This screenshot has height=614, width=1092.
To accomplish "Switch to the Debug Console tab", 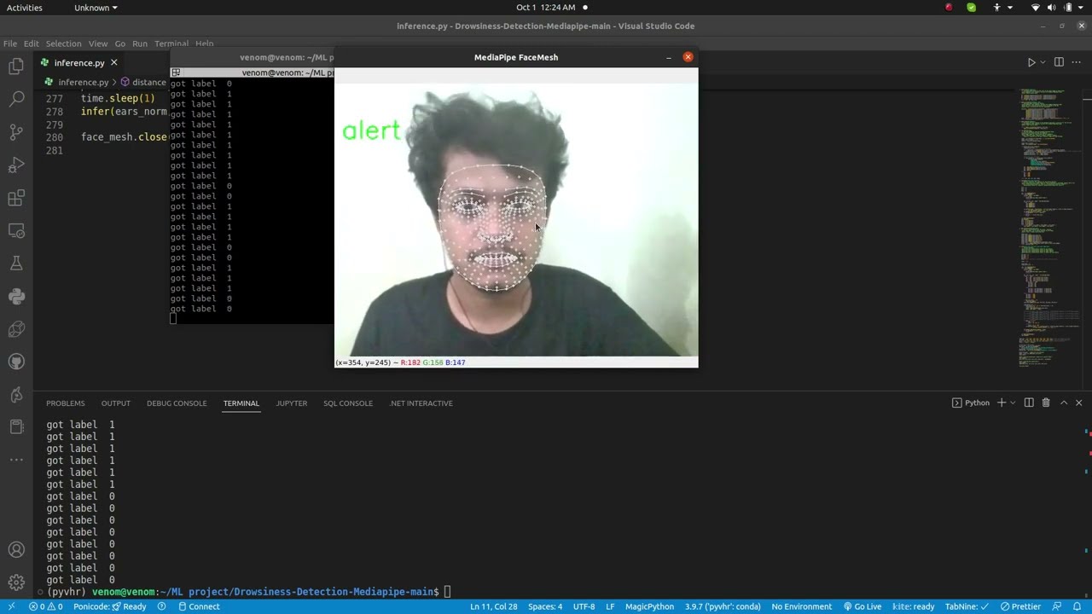I will [177, 403].
